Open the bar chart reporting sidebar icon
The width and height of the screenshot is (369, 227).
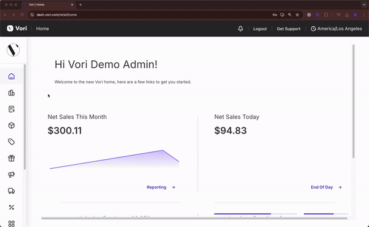(x=11, y=93)
